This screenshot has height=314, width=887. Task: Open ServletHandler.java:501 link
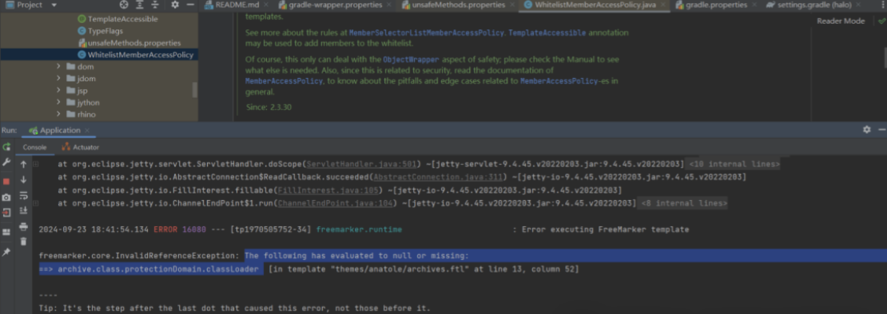point(362,165)
